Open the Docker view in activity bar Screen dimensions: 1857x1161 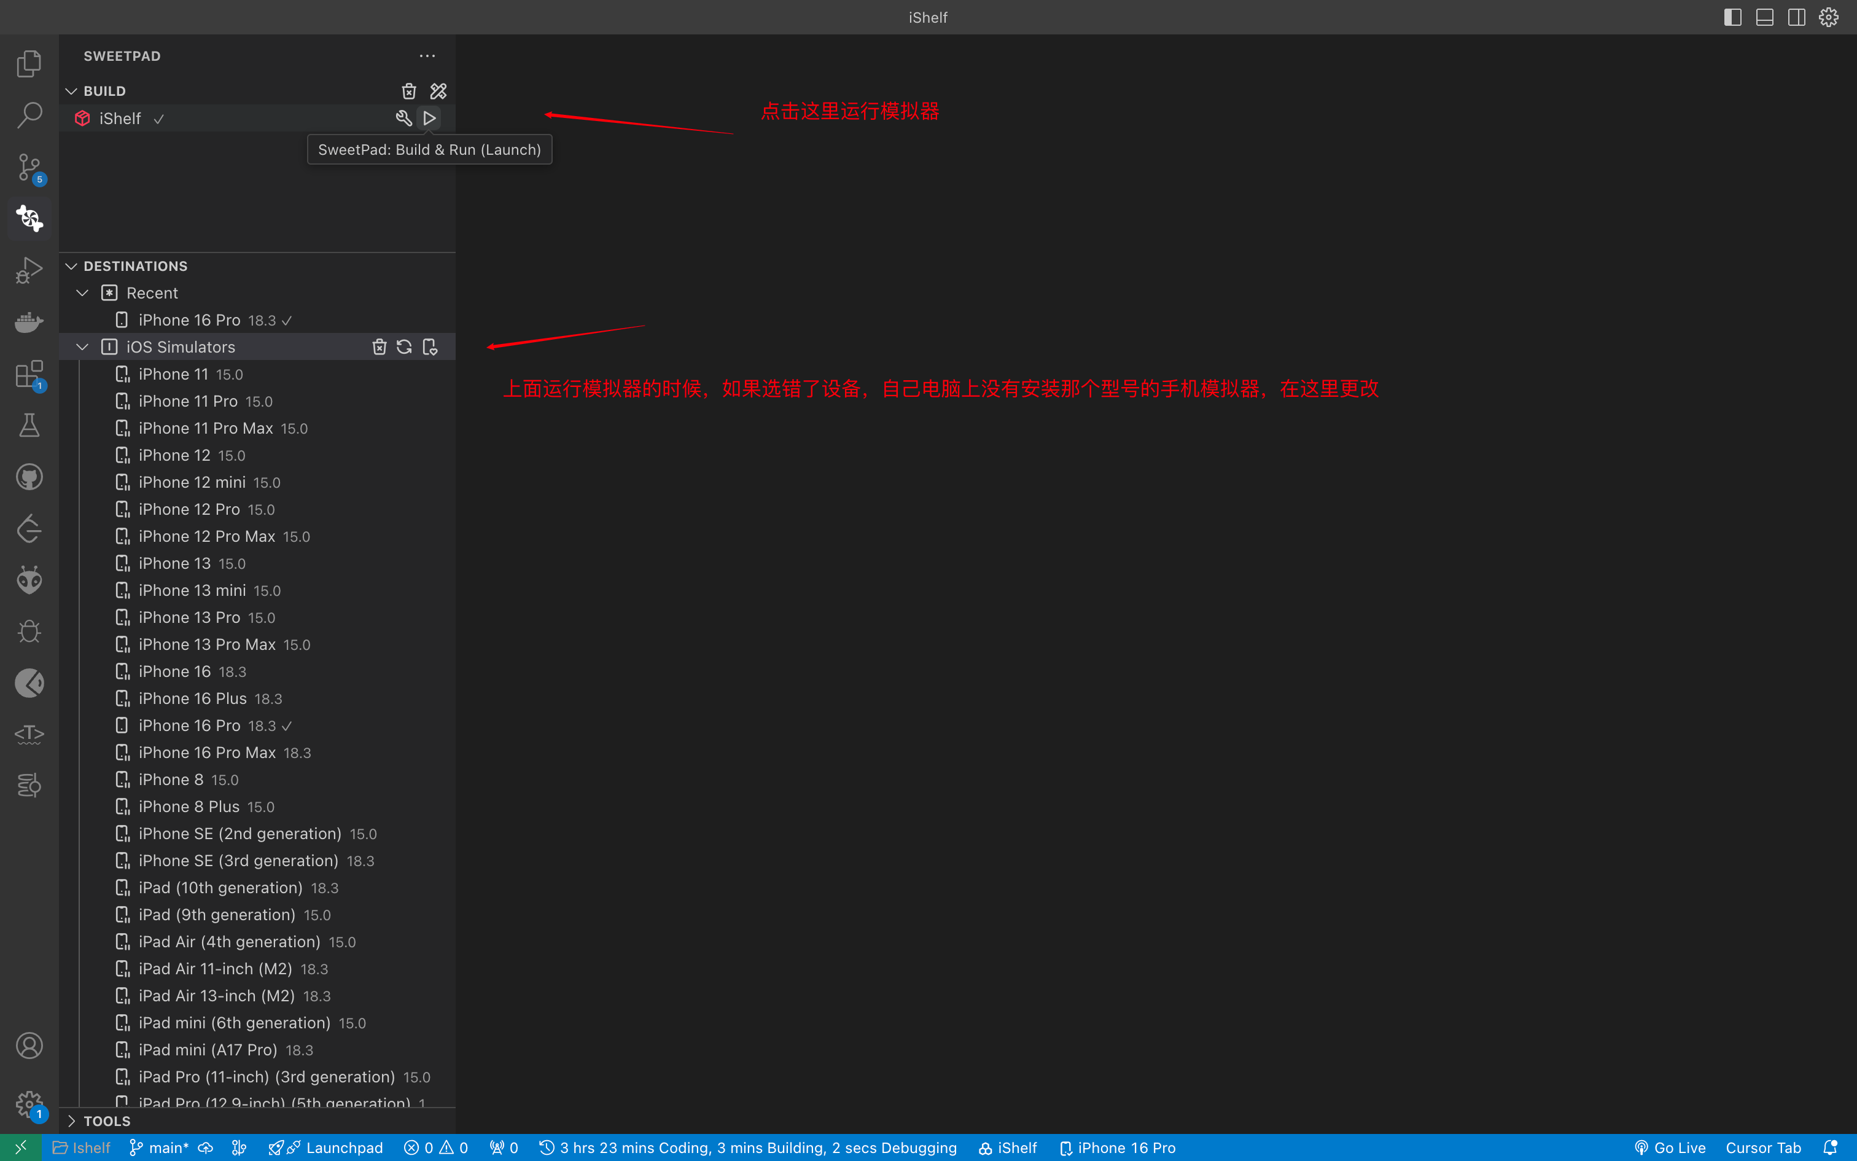click(29, 322)
